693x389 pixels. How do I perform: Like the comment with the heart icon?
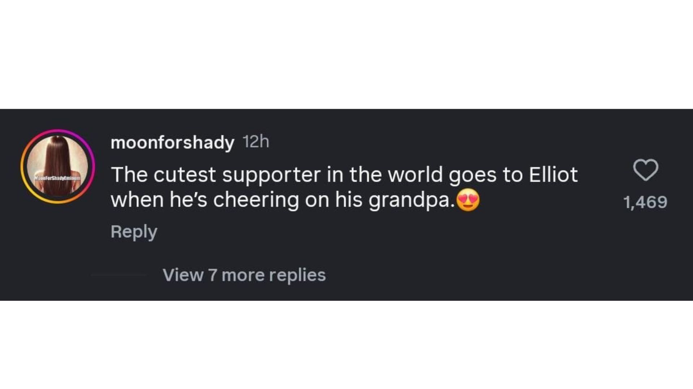pyautogui.click(x=646, y=170)
